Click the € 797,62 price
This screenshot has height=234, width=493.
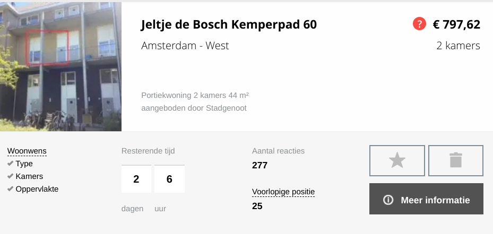[456, 24]
